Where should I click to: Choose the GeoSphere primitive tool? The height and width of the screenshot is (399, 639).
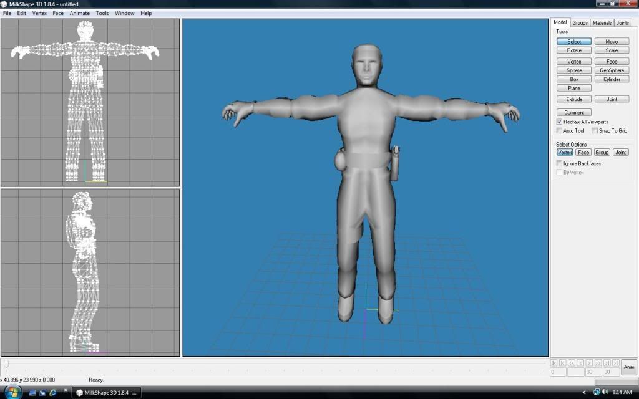tap(612, 70)
